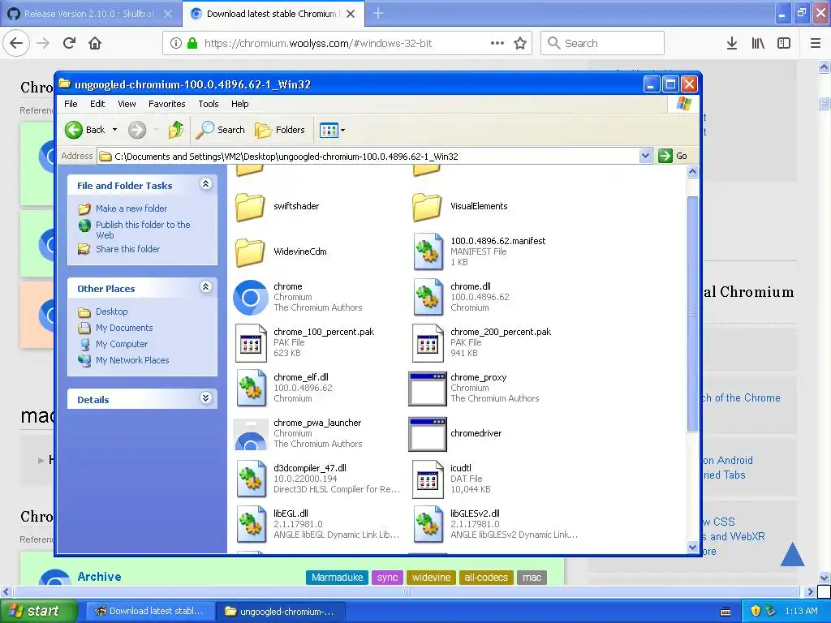Click the Back arrow in Explorer toolbar
The width and height of the screenshot is (831, 623).
[85, 130]
